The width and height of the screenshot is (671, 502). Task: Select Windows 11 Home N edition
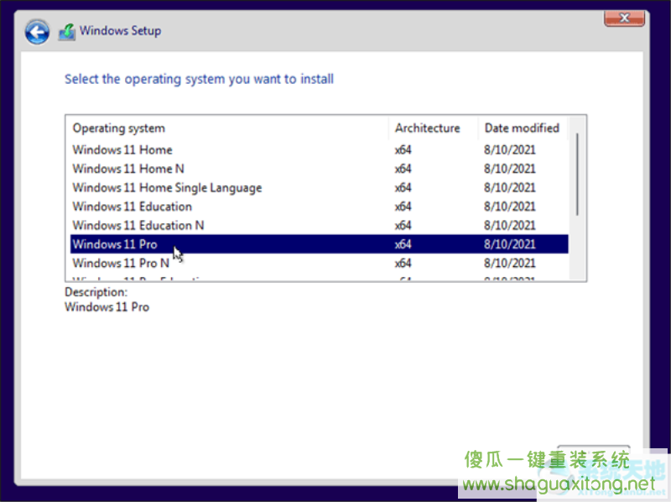320,169
